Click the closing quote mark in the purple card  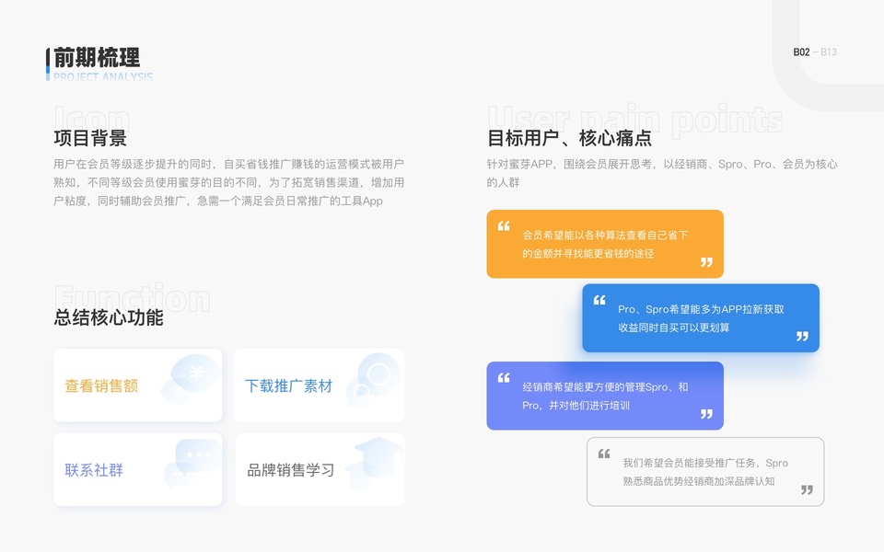click(x=706, y=414)
